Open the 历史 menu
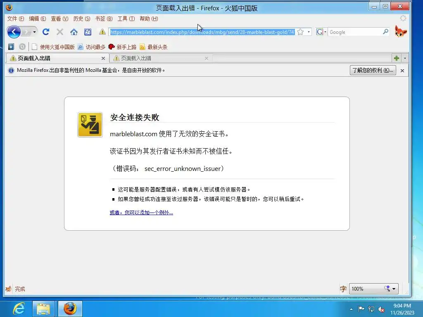423x317 pixels. click(82, 19)
